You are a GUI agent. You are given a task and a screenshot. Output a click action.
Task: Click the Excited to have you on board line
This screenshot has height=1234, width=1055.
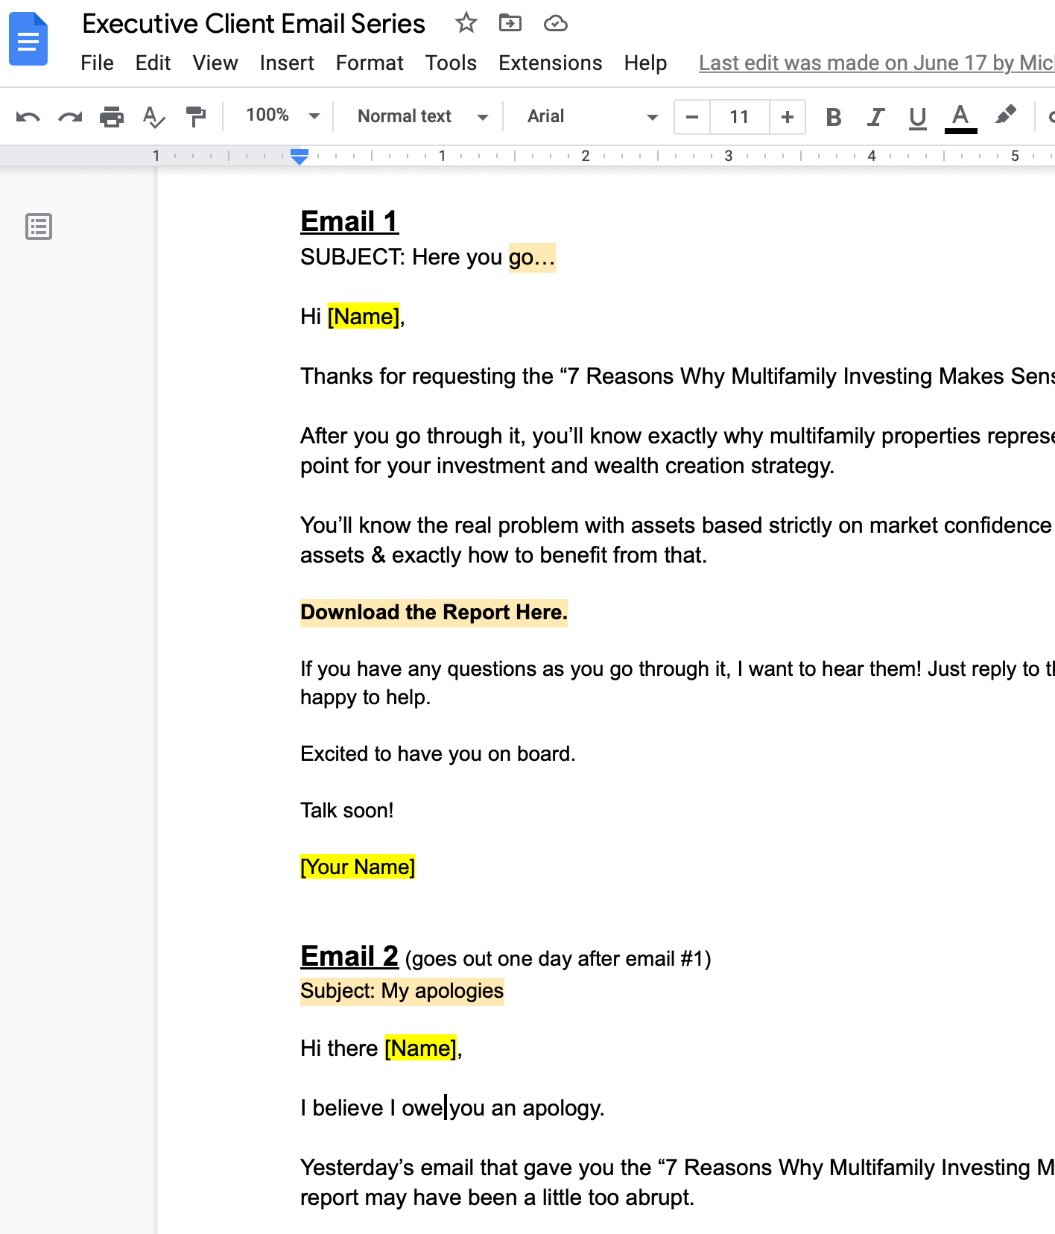[438, 754]
